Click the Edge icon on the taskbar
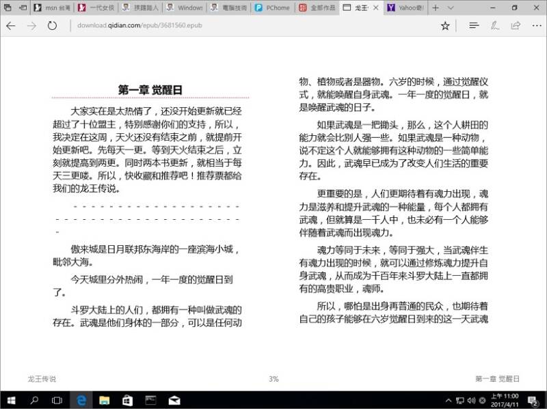The image size is (547, 409). pyautogui.click(x=81, y=401)
